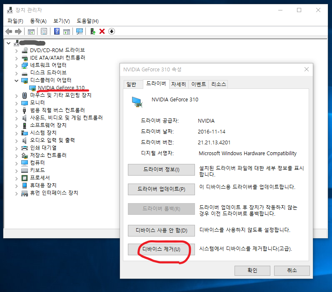Expand 오디오 입력 및 출력 node
Viewport: 332px width, 292px height.
pyautogui.click(x=17, y=141)
